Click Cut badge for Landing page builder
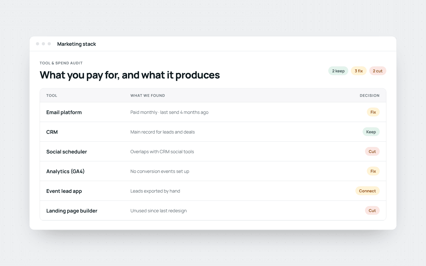 [372, 210]
